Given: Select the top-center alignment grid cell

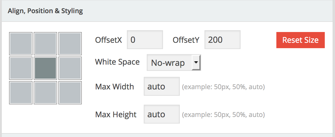Looking at the screenshot, I should tap(45, 44).
